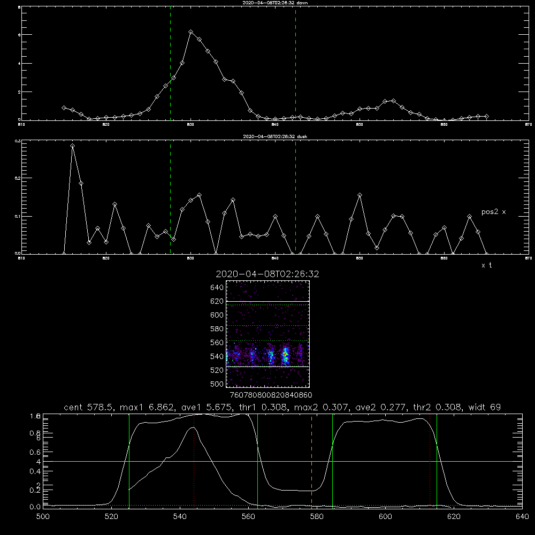Click the bottom plot x-axis label 520
The width and height of the screenshot is (535, 535).
(x=111, y=517)
